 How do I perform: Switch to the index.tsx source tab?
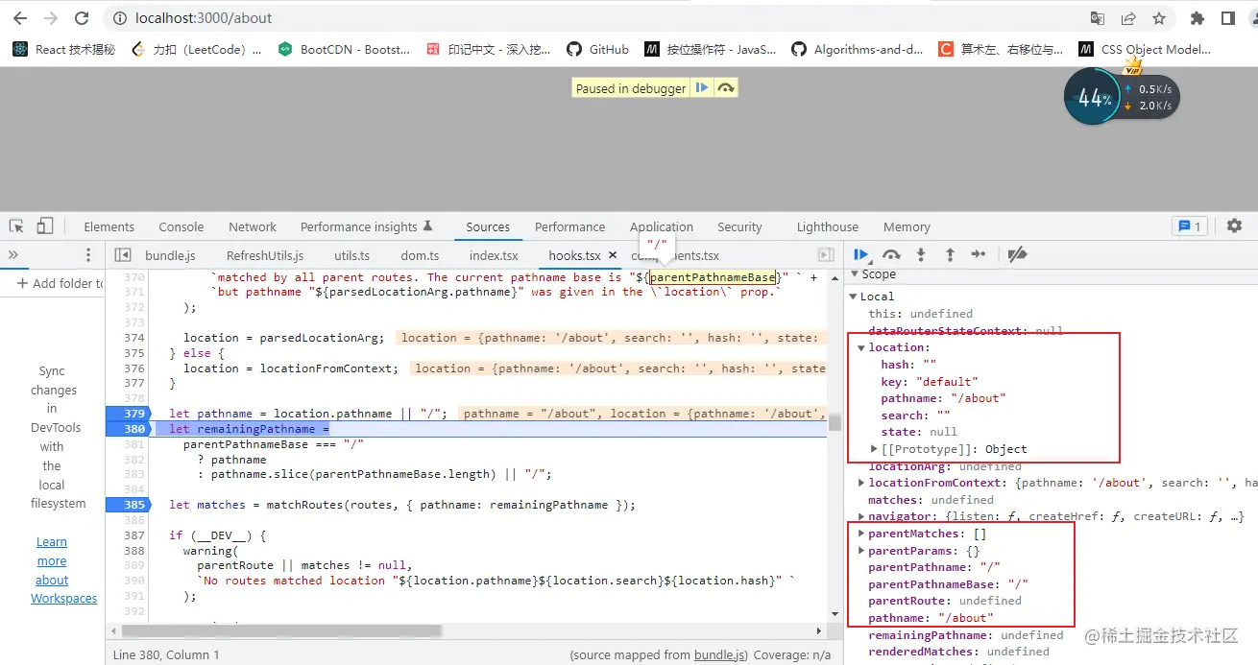493,254
